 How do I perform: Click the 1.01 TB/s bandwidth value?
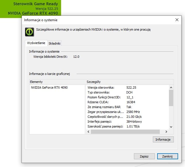point(133,126)
